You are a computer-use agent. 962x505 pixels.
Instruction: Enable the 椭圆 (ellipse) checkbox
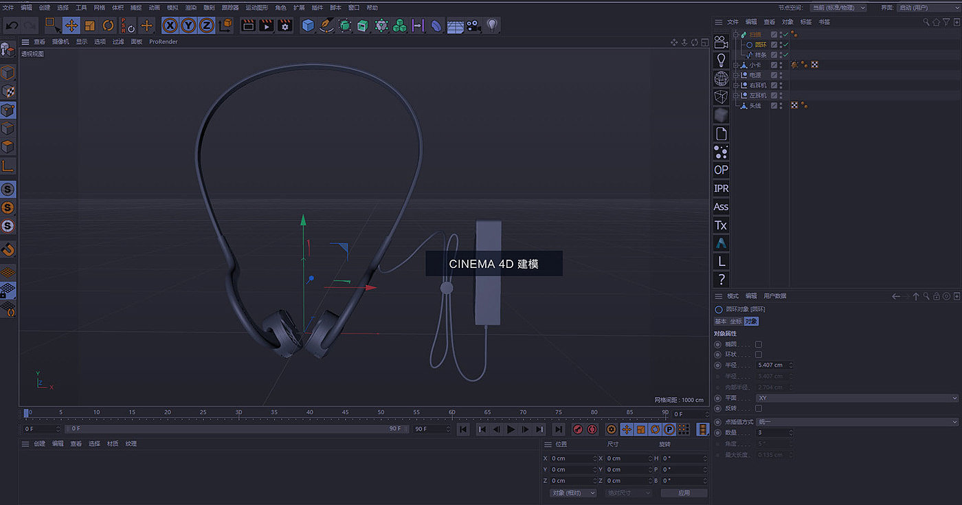(x=759, y=344)
